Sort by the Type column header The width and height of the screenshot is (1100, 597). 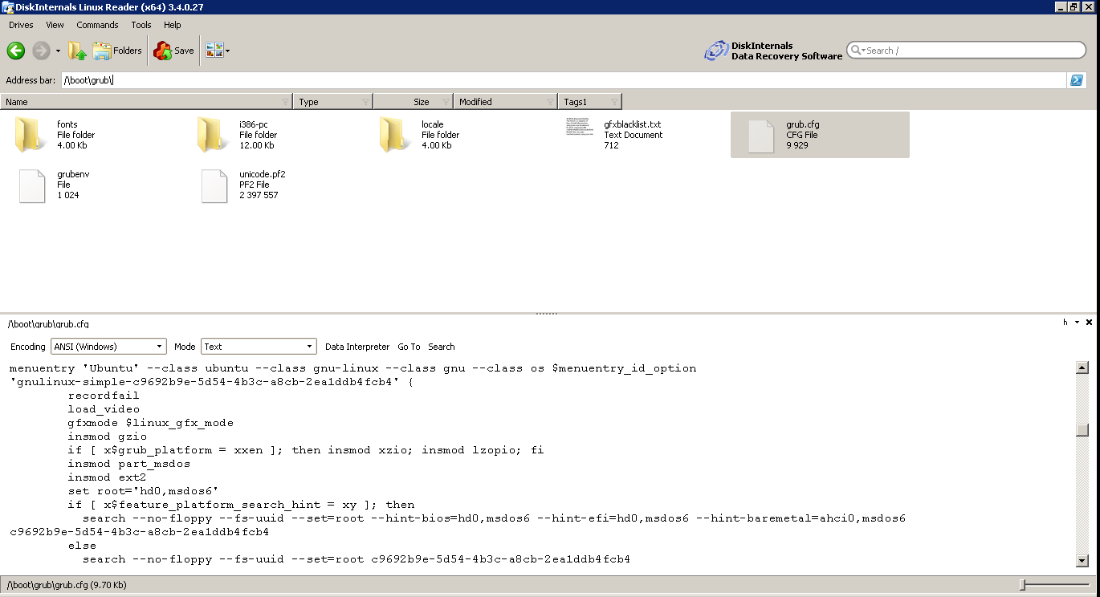point(333,102)
